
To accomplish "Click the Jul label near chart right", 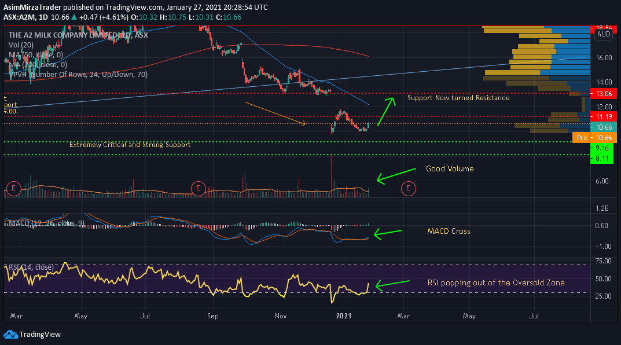I will coord(534,316).
